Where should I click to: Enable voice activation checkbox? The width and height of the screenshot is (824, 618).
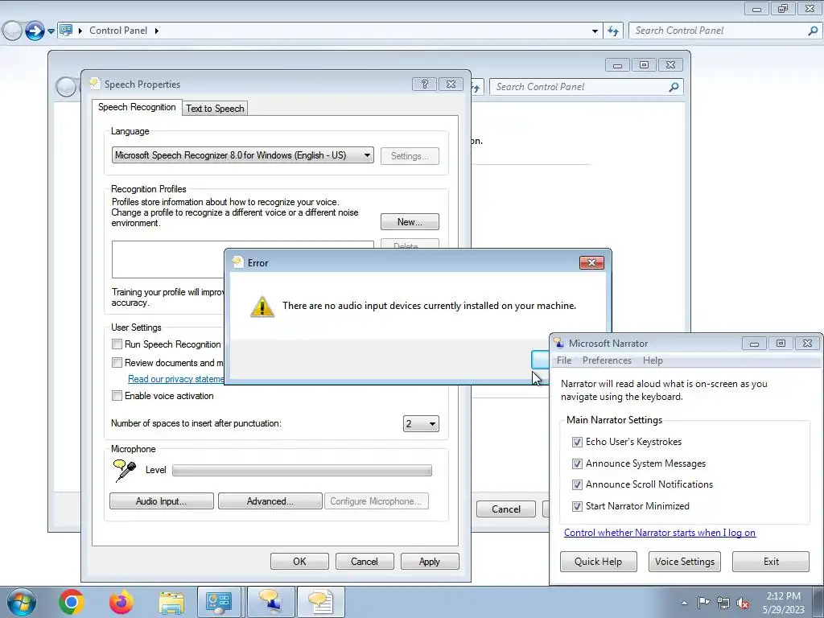tap(117, 396)
